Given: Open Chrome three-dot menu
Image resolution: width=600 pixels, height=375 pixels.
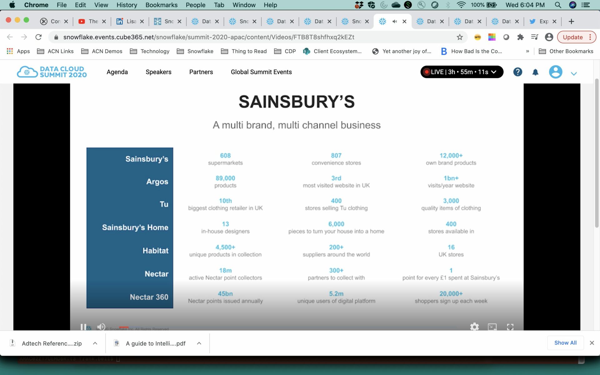Looking at the screenshot, I should 590,37.
